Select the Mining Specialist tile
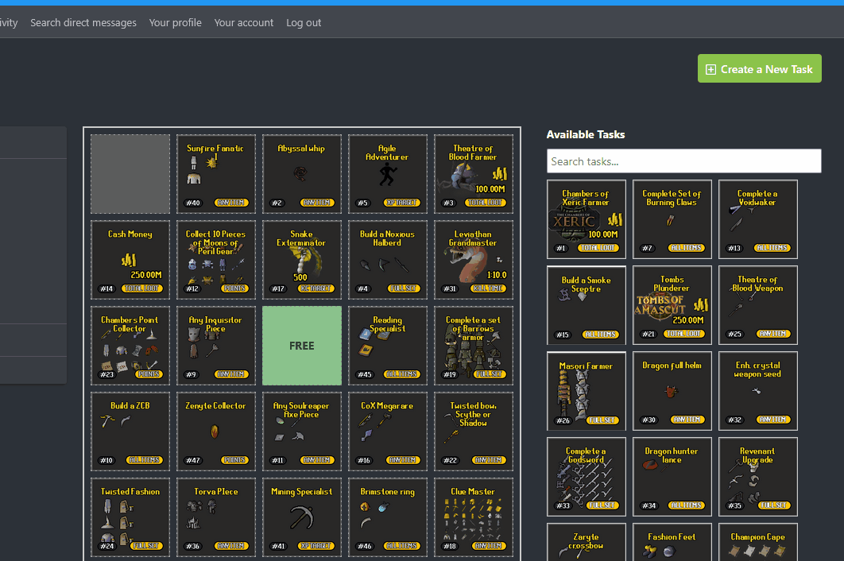 click(x=302, y=517)
